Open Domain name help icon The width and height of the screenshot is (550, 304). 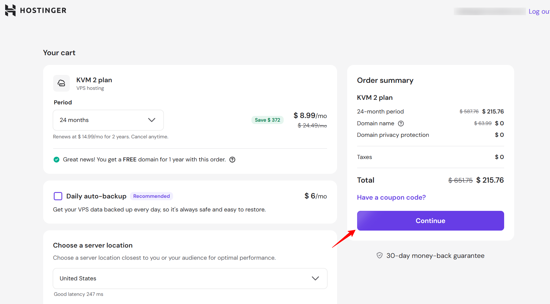[401, 123]
